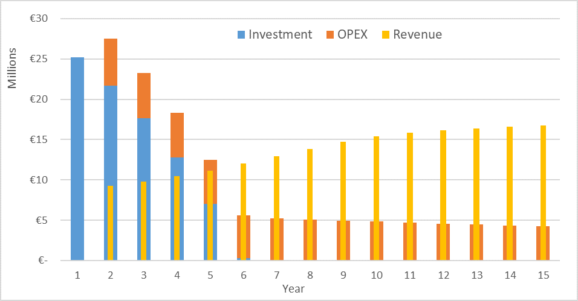
Task: Click the €30 label on vertical axis
Action: coord(39,19)
